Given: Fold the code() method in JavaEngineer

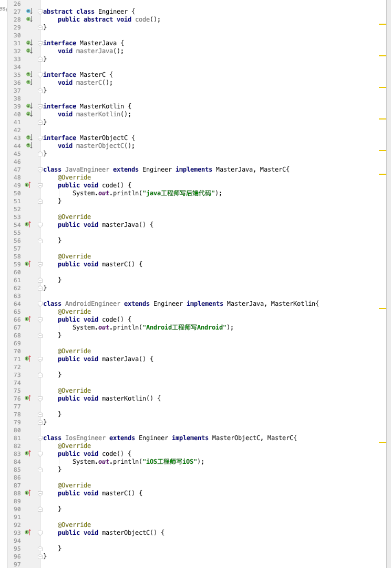Looking at the screenshot, I should coord(40,185).
